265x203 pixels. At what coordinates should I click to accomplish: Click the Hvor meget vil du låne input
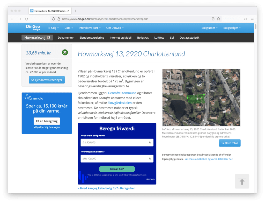(117, 159)
